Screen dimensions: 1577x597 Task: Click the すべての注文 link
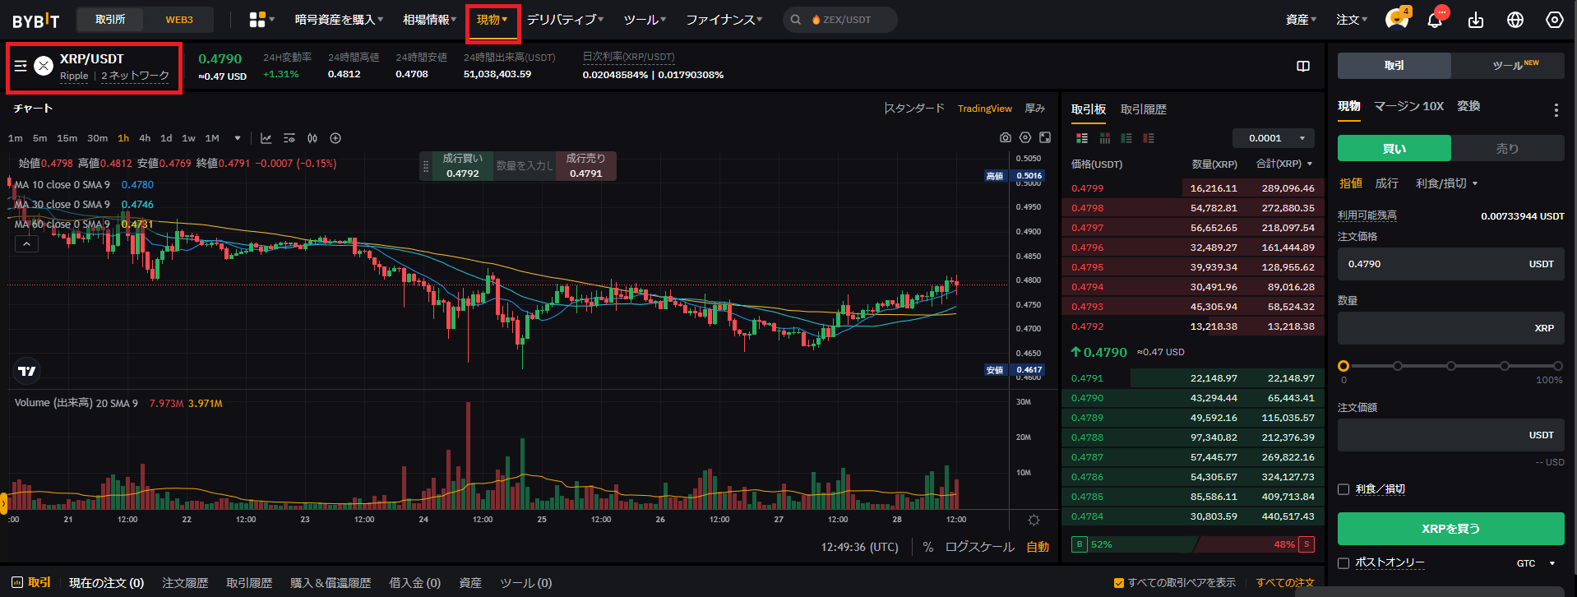[x=1285, y=583]
